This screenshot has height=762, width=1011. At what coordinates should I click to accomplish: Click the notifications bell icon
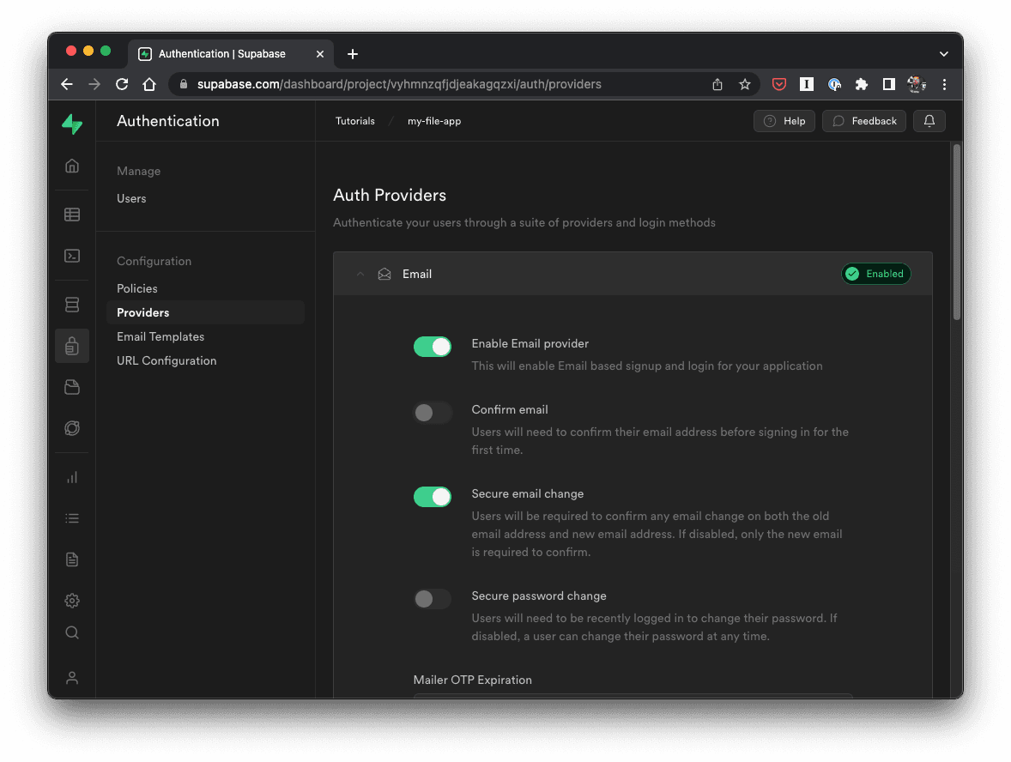[929, 121]
